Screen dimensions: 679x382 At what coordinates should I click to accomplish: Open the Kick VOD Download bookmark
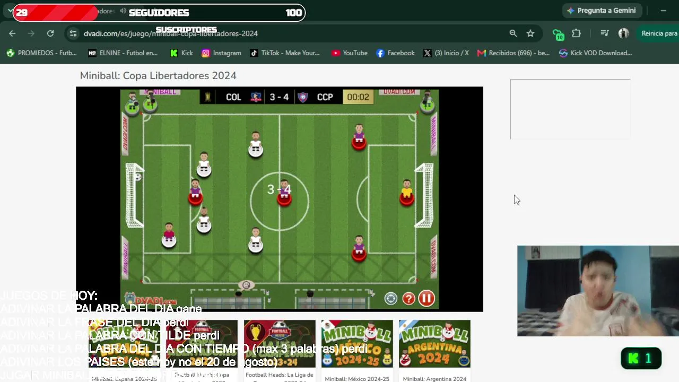(x=596, y=53)
